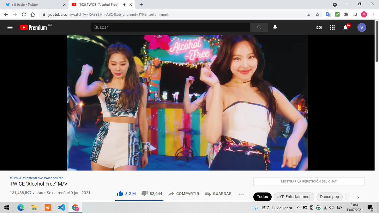Open the Windows Start menu

pos(7,208)
